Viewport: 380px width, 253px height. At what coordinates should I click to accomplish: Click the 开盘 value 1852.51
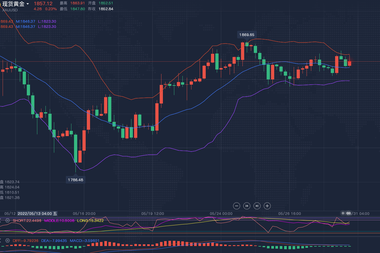point(106,3)
